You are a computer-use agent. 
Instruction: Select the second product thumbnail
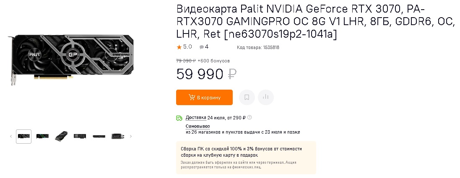coord(42,136)
